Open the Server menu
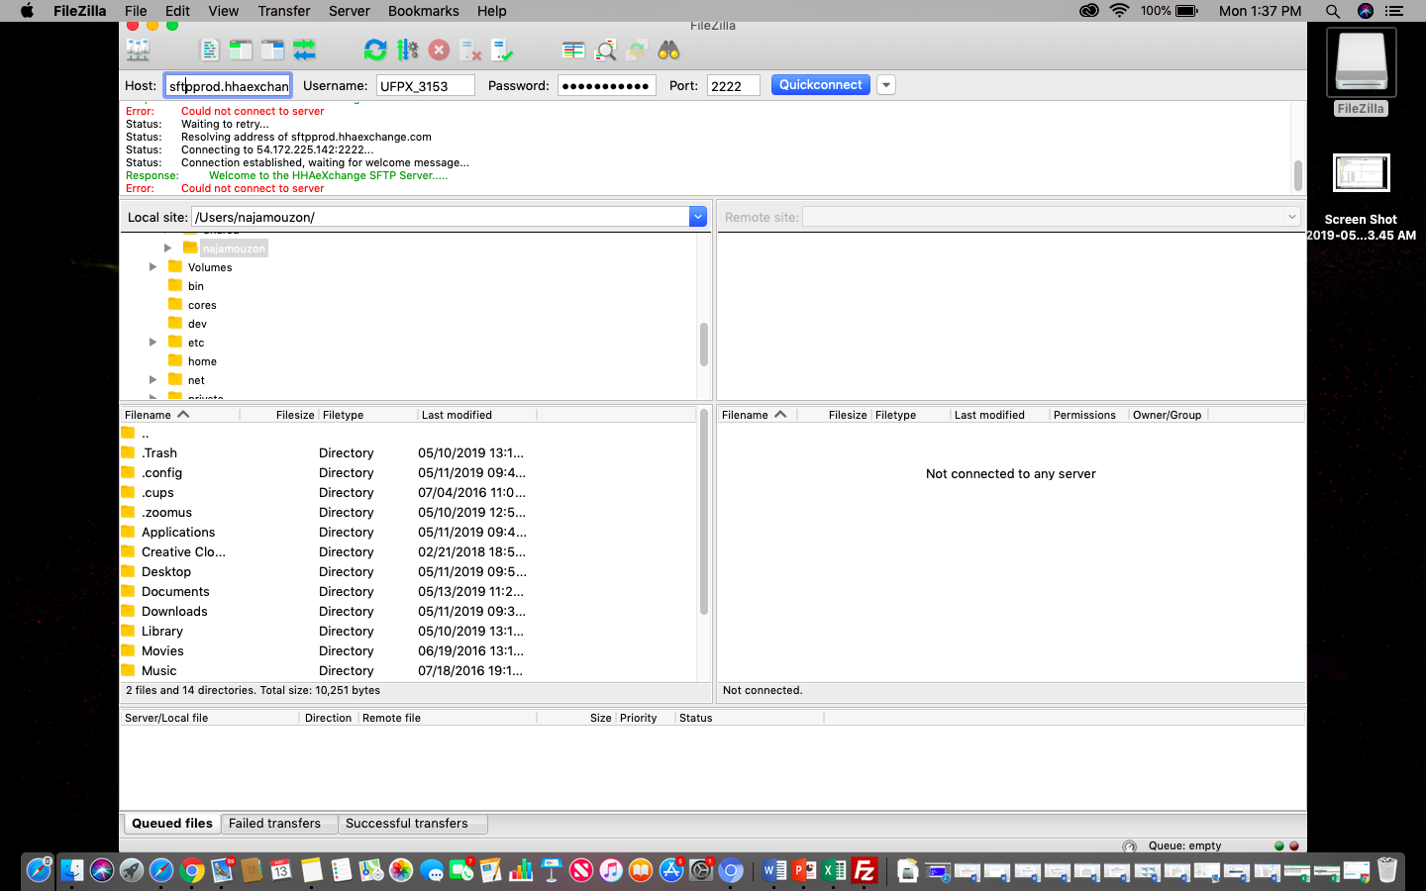The image size is (1426, 891). coord(349,11)
